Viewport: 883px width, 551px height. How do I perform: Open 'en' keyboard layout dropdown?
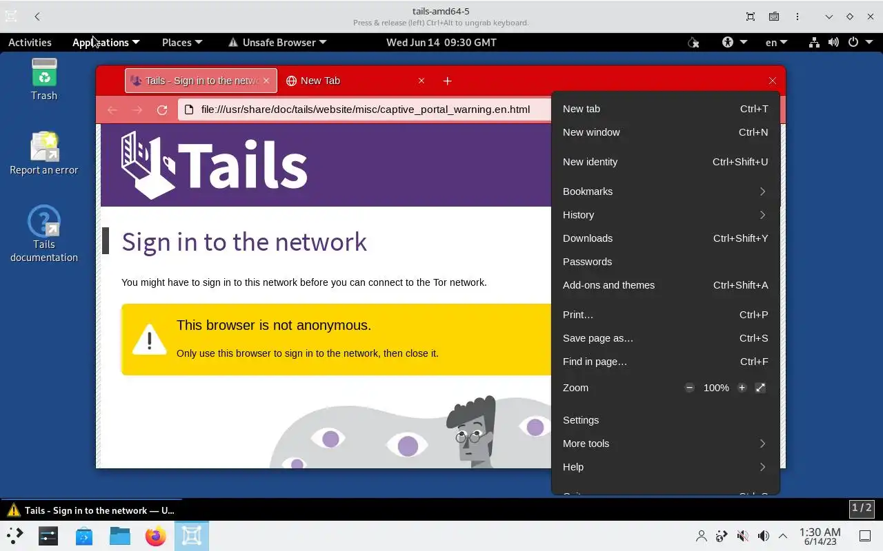tap(776, 42)
